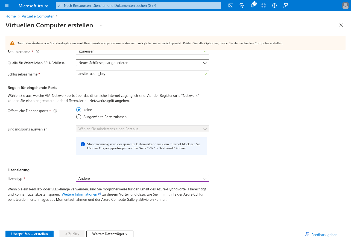Open the hamburger portal menu
Screen dimensions: 351x244
point(7,5)
